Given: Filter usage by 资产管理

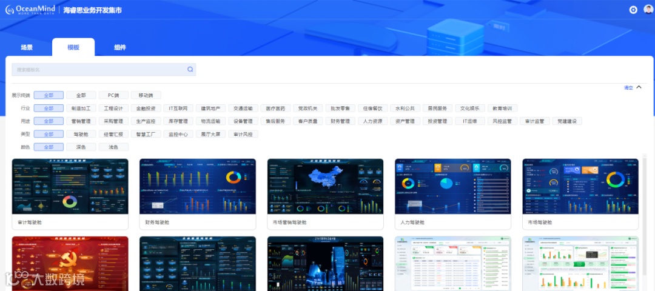Looking at the screenshot, I should [x=405, y=121].
